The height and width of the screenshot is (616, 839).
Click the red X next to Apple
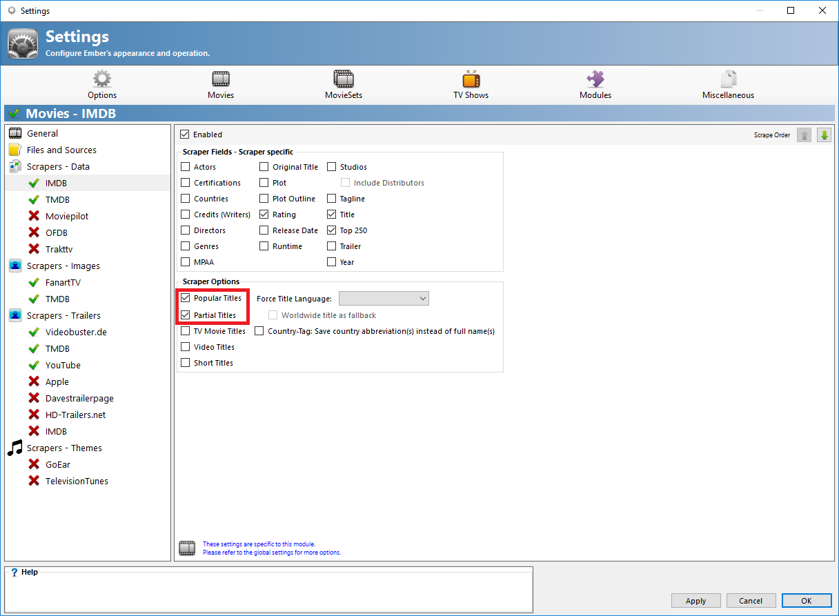tap(33, 381)
